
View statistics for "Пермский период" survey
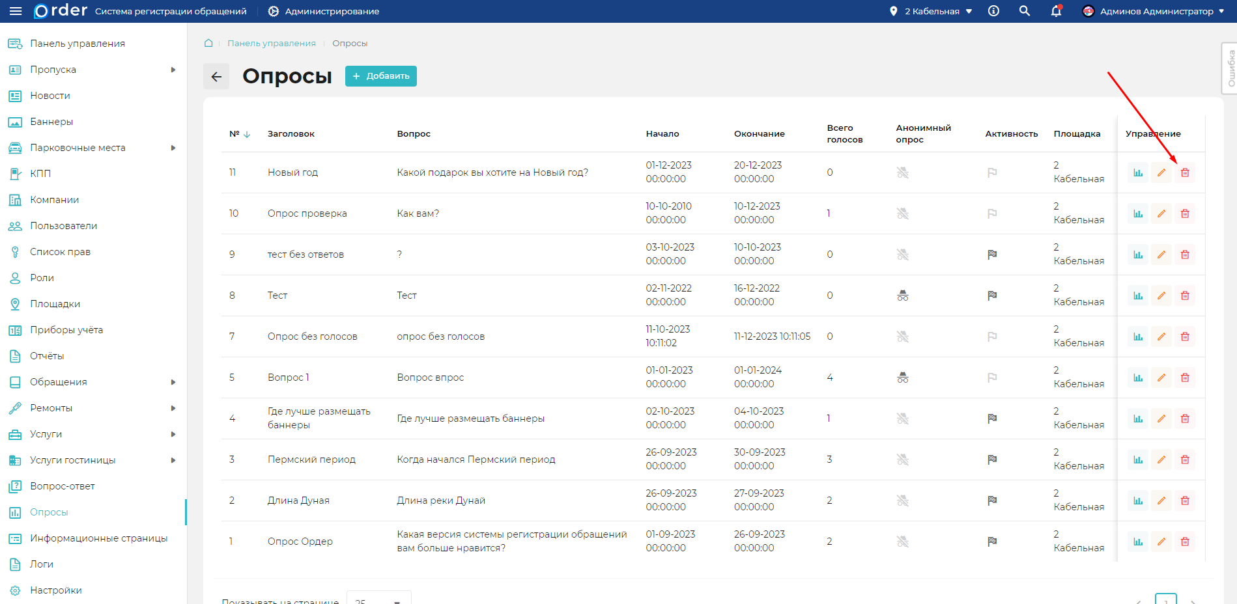pos(1137,460)
